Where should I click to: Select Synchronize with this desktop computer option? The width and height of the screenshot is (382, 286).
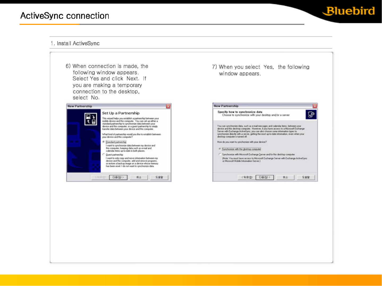pos(220,149)
